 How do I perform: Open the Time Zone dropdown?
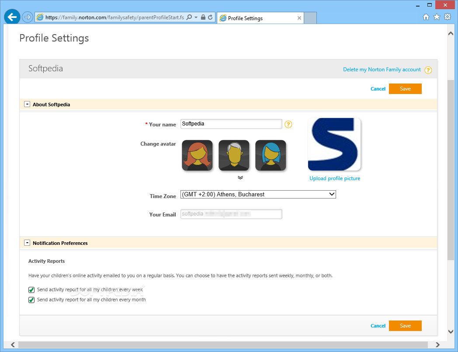pyautogui.click(x=258, y=195)
